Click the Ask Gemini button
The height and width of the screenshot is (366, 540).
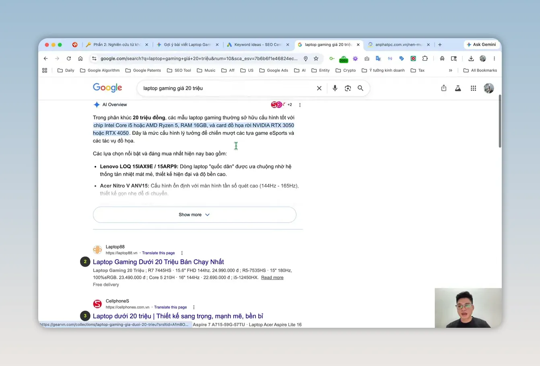pos(481,45)
